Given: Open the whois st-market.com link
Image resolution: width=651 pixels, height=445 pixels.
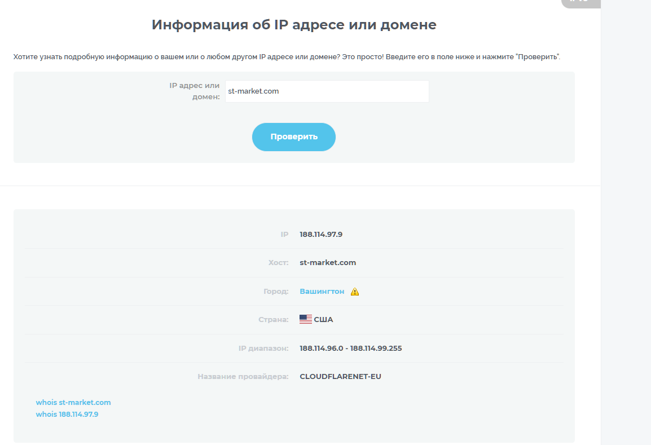Looking at the screenshot, I should (73, 402).
